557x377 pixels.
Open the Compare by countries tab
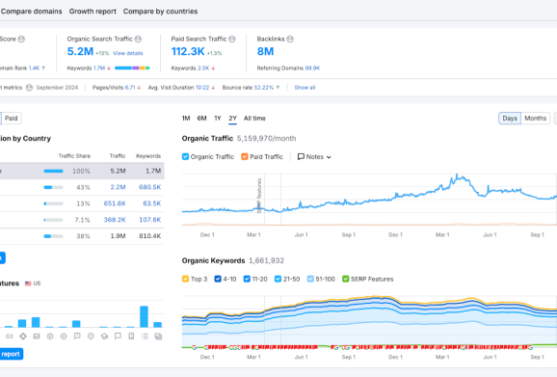(160, 12)
